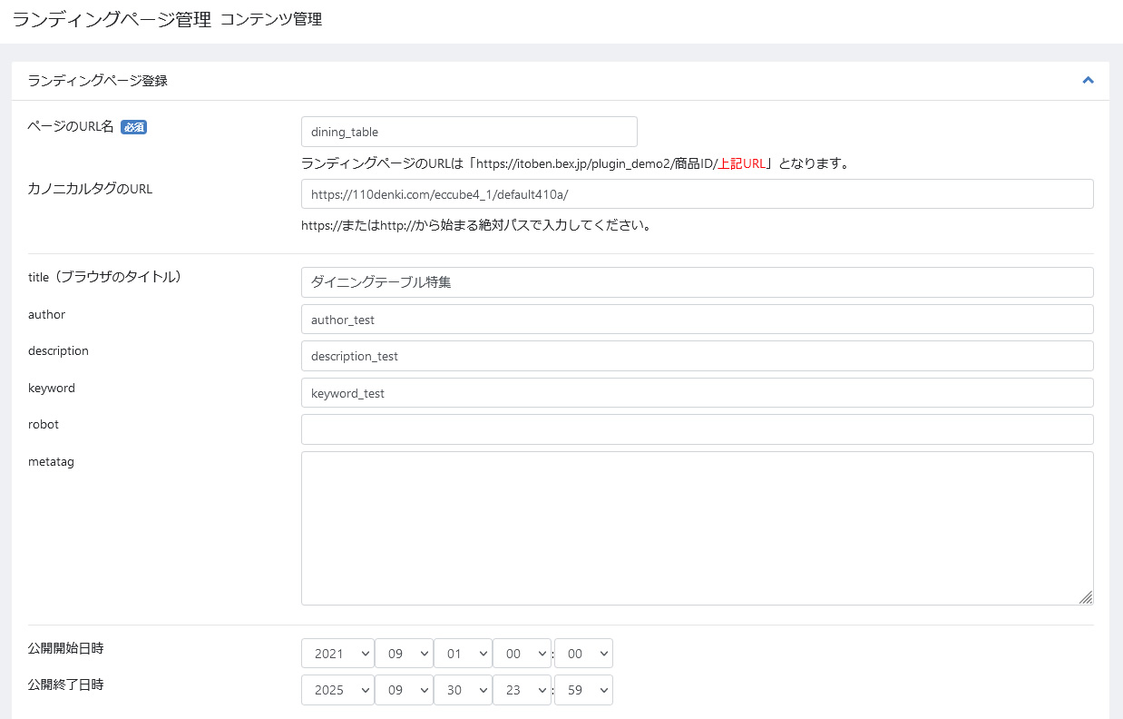The width and height of the screenshot is (1123, 719).
Task: Click the コンテンツ管理 subtitle text
Action: coord(271,19)
